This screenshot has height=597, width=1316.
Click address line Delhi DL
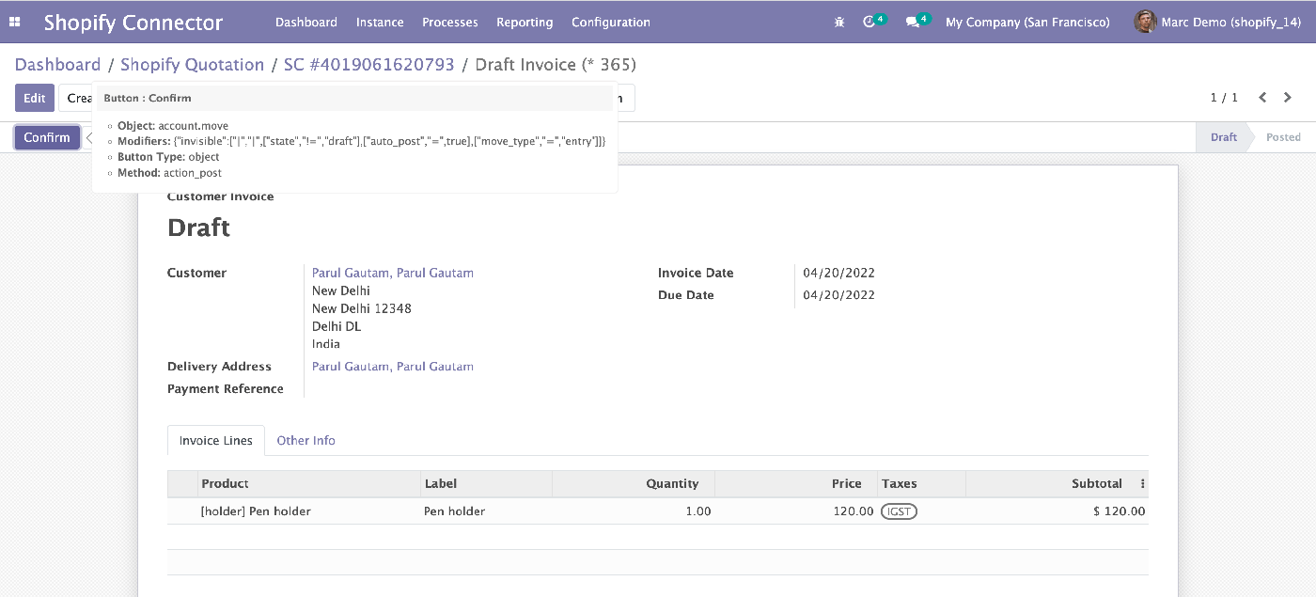[337, 326]
